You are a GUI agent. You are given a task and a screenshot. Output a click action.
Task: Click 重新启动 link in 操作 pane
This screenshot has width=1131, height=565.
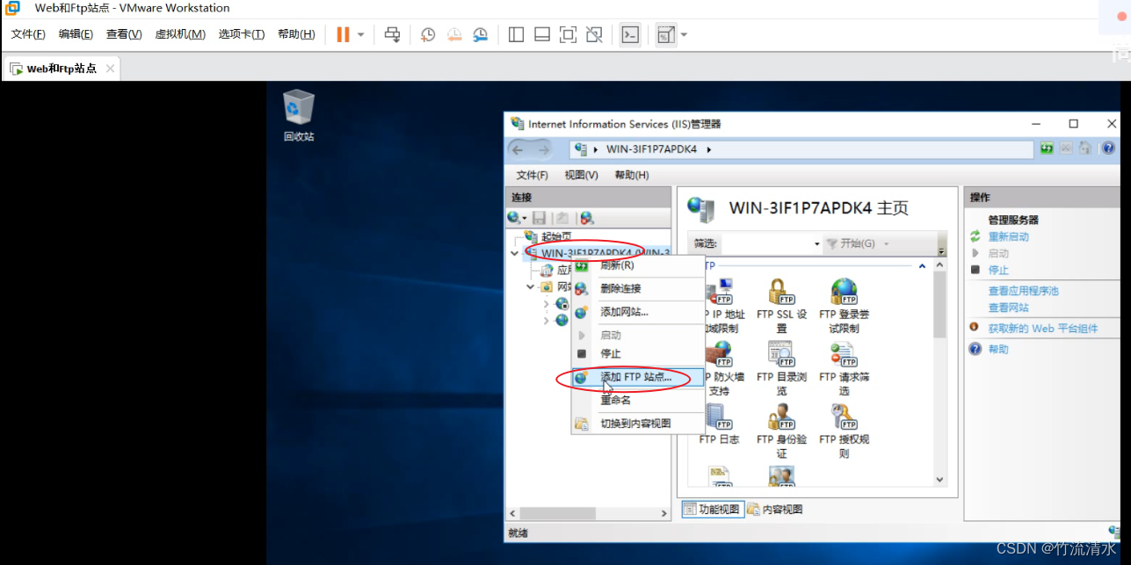pos(1008,236)
